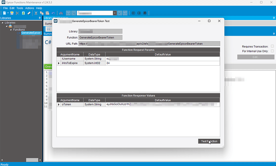Click the iUsername default value cell
The height and width of the screenshot is (166, 276).
tap(163, 59)
